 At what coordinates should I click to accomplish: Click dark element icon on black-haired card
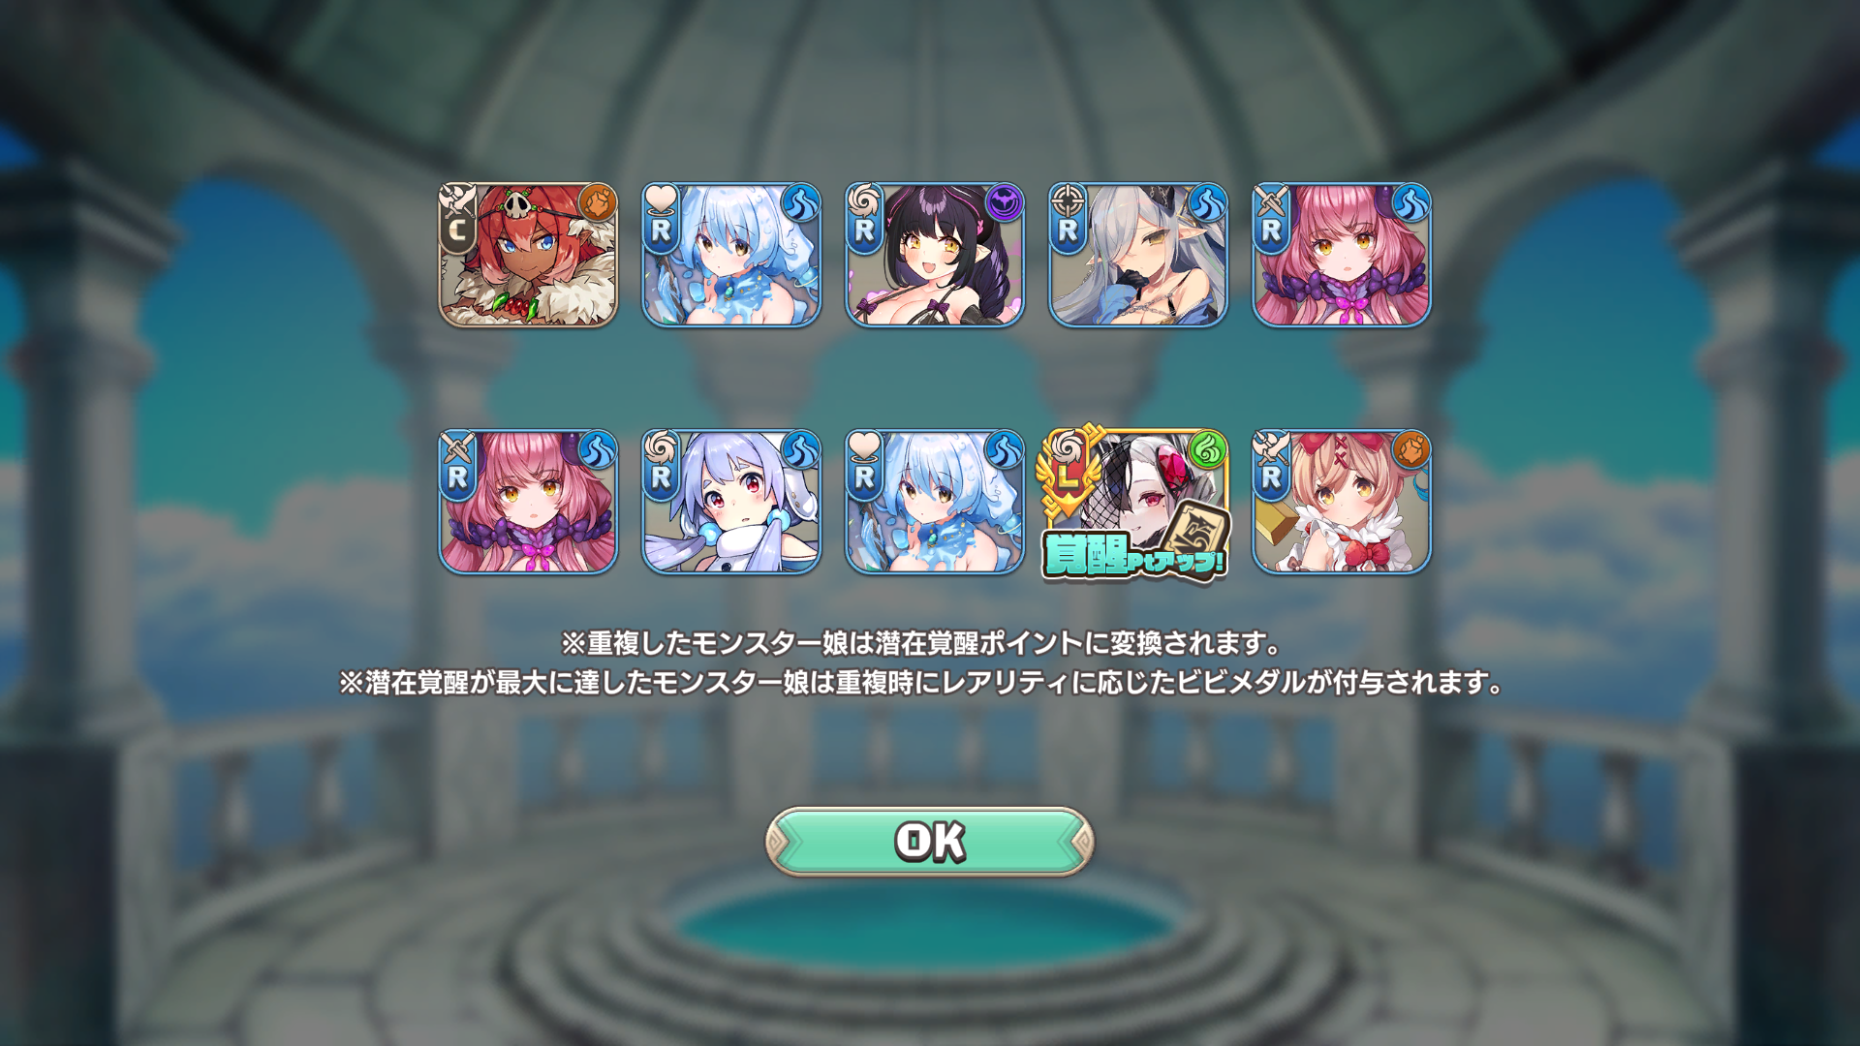pos(1005,203)
